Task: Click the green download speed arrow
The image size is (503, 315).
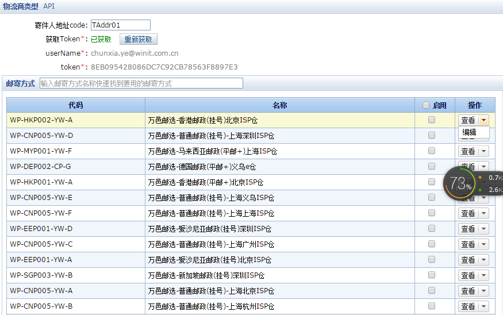Action: 481,190
